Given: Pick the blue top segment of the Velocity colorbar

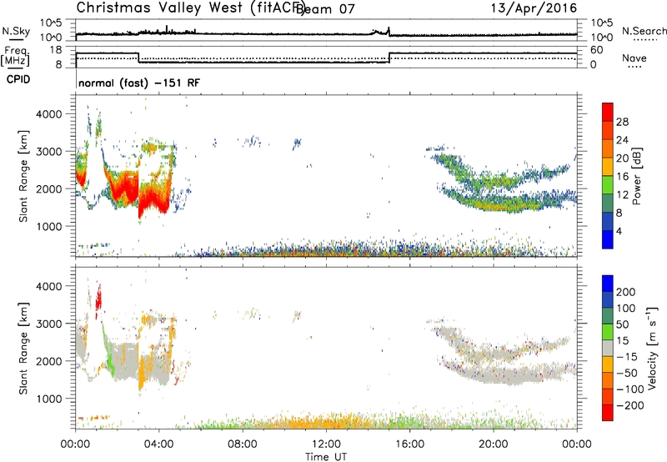Looking at the screenshot, I should pos(608,284).
